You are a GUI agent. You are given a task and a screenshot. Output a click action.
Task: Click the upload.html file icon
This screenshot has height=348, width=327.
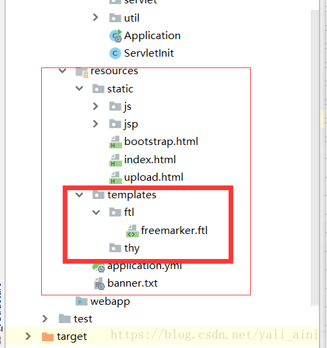pos(115,177)
